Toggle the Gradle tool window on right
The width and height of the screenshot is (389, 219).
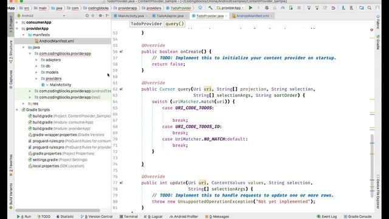tap(378, 42)
